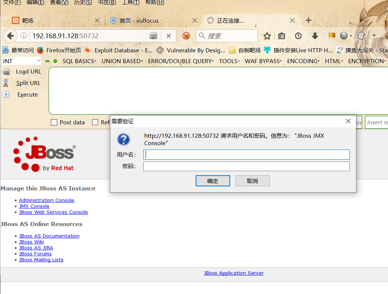Viewport: 388px width, 294px height.
Task: Open JBoss Web Services Console link
Action: 53,212
